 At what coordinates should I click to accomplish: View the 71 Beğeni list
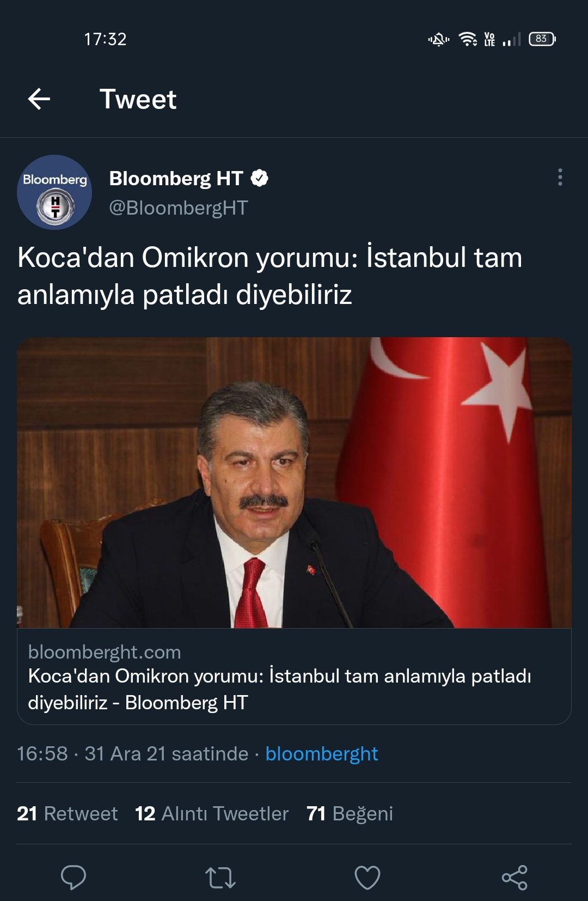coord(350,813)
